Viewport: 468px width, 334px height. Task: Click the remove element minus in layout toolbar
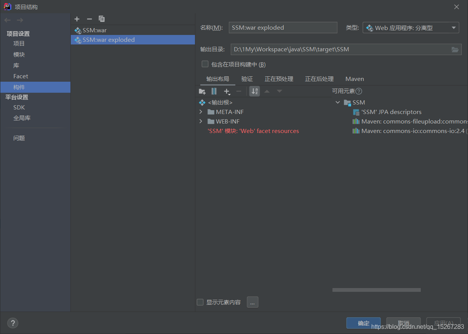[239, 91]
